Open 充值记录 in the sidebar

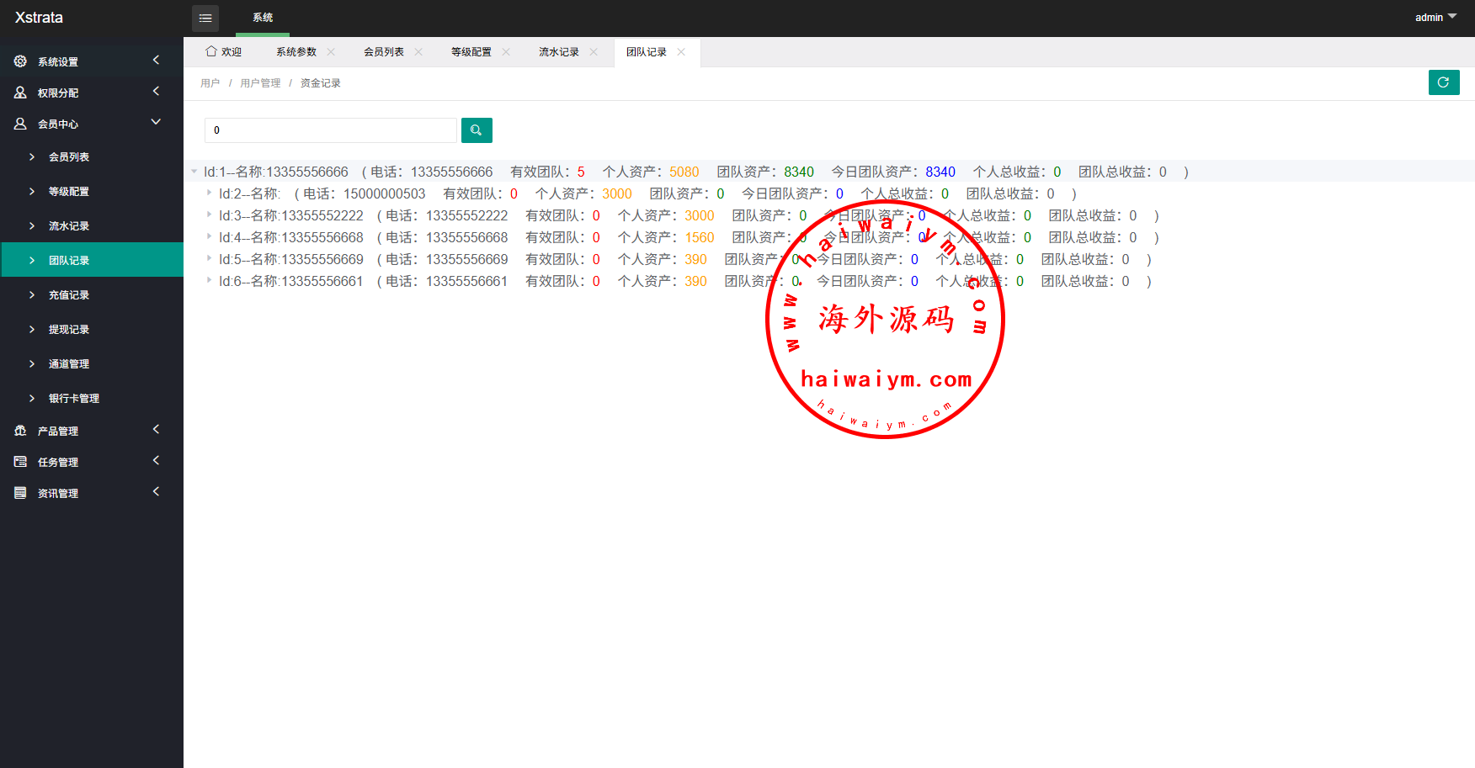(69, 295)
